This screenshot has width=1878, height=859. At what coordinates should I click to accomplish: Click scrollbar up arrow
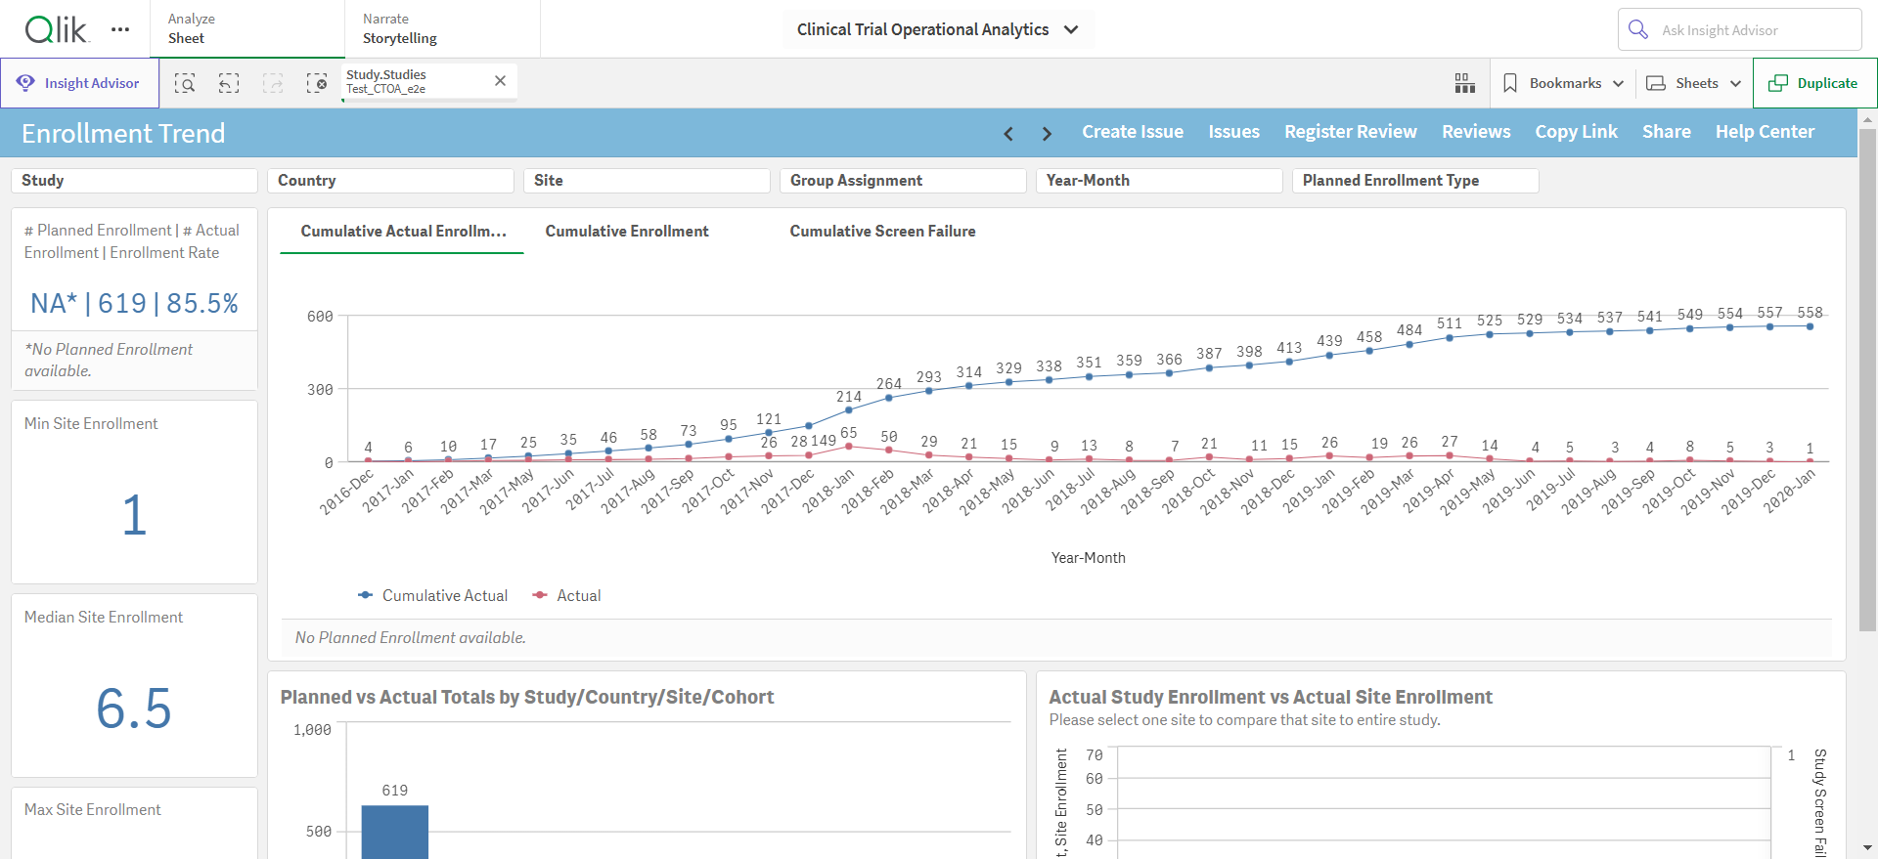point(1867,119)
